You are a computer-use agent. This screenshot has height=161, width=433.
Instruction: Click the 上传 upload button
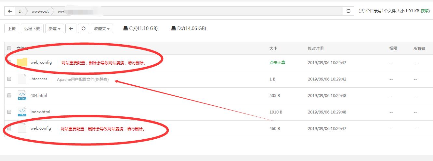tap(12, 28)
